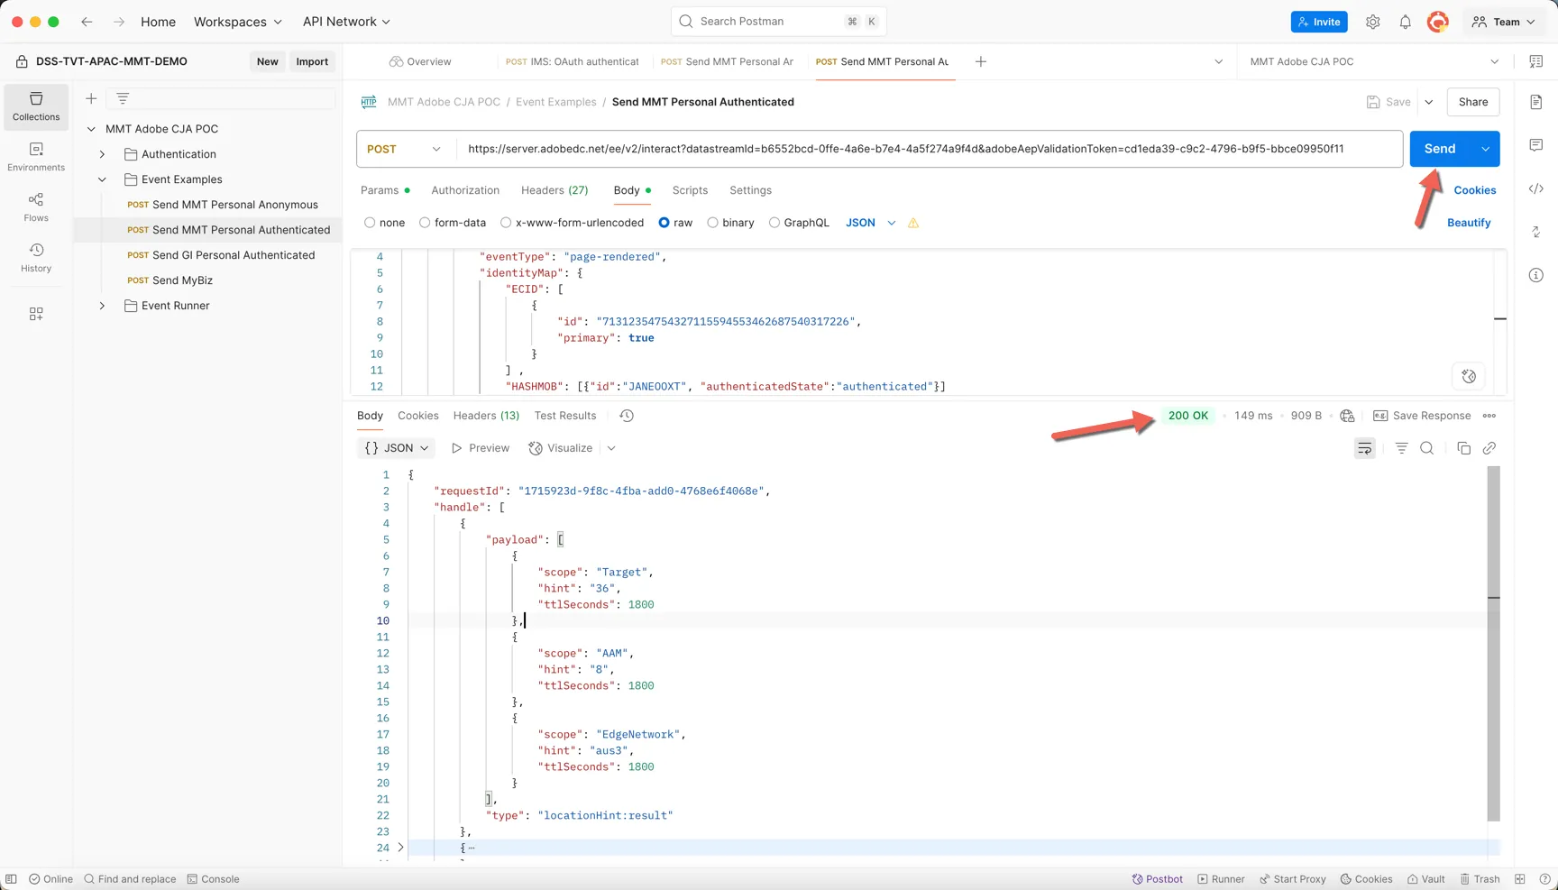Collapse the Event Examples folder
The image size is (1558, 890).
click(x=102, y=179)
